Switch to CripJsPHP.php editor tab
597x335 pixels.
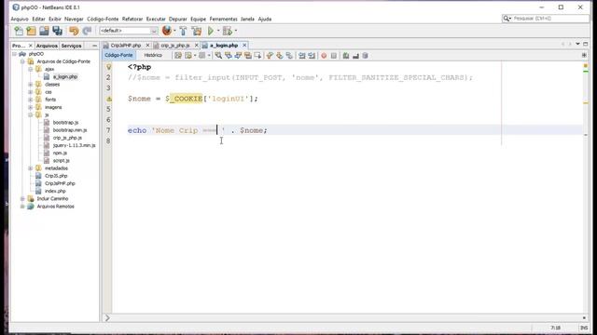click(x=126, y=46)
